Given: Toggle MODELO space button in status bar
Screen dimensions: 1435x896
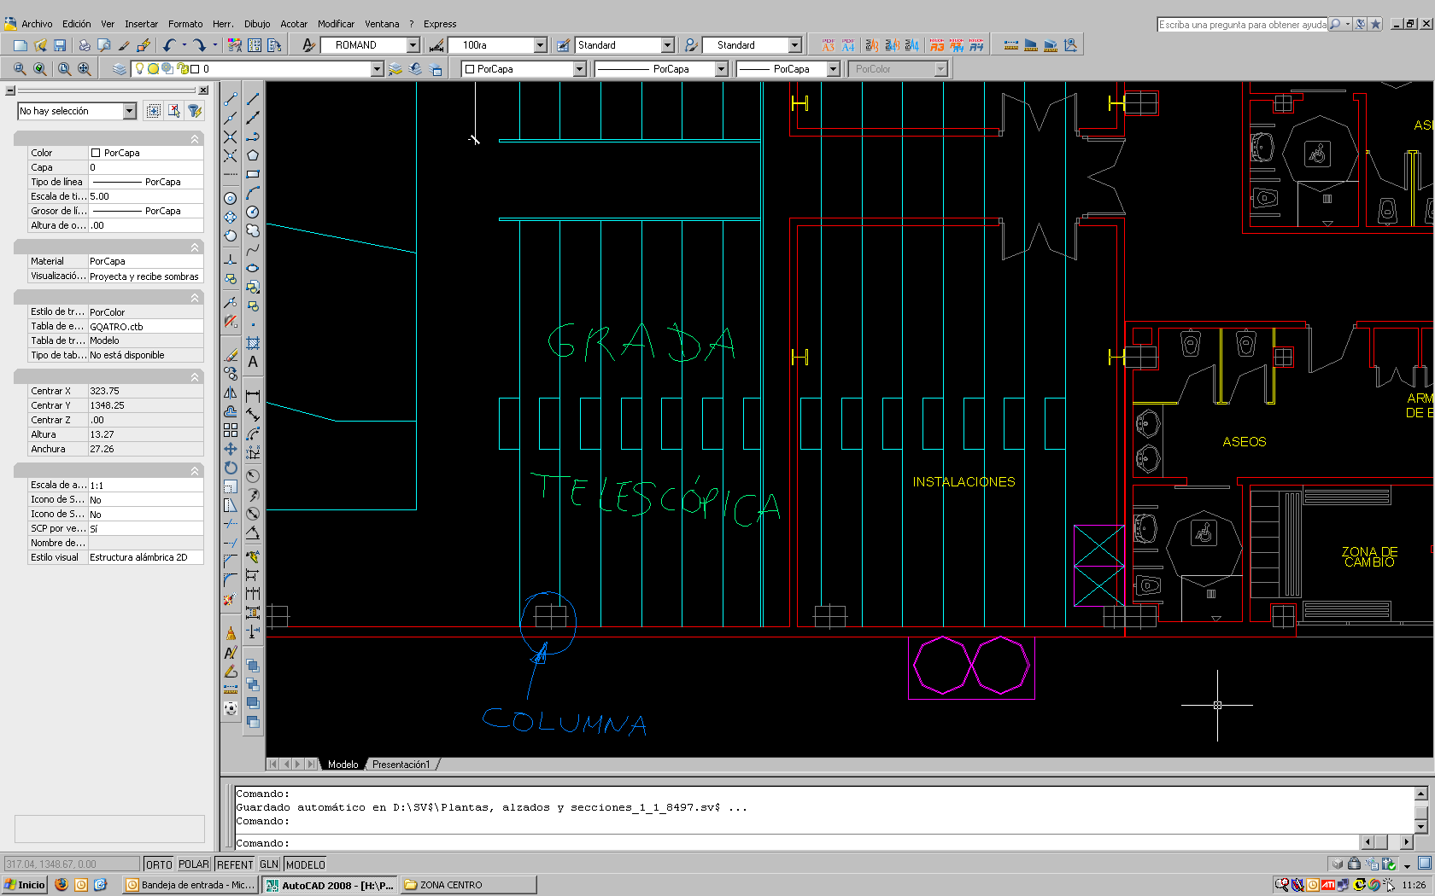Looking at the screenshot, I should pyautogui.click(x=305, y=864).
